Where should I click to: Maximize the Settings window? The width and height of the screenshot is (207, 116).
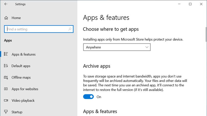(190, 4)
